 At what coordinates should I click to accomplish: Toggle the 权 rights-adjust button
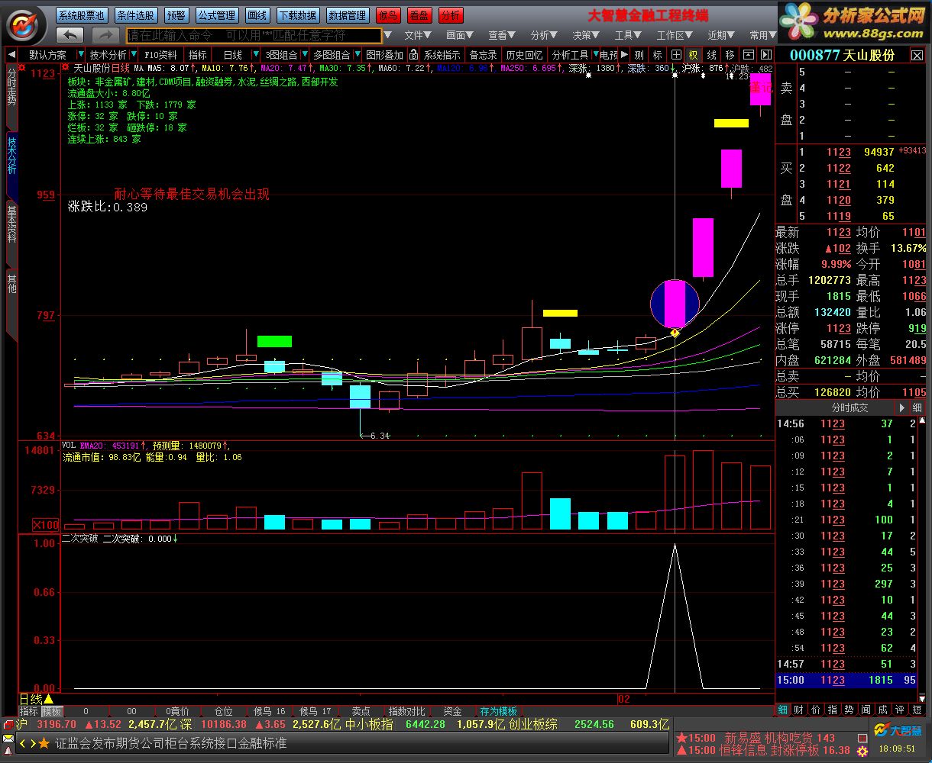coord(693,55)
